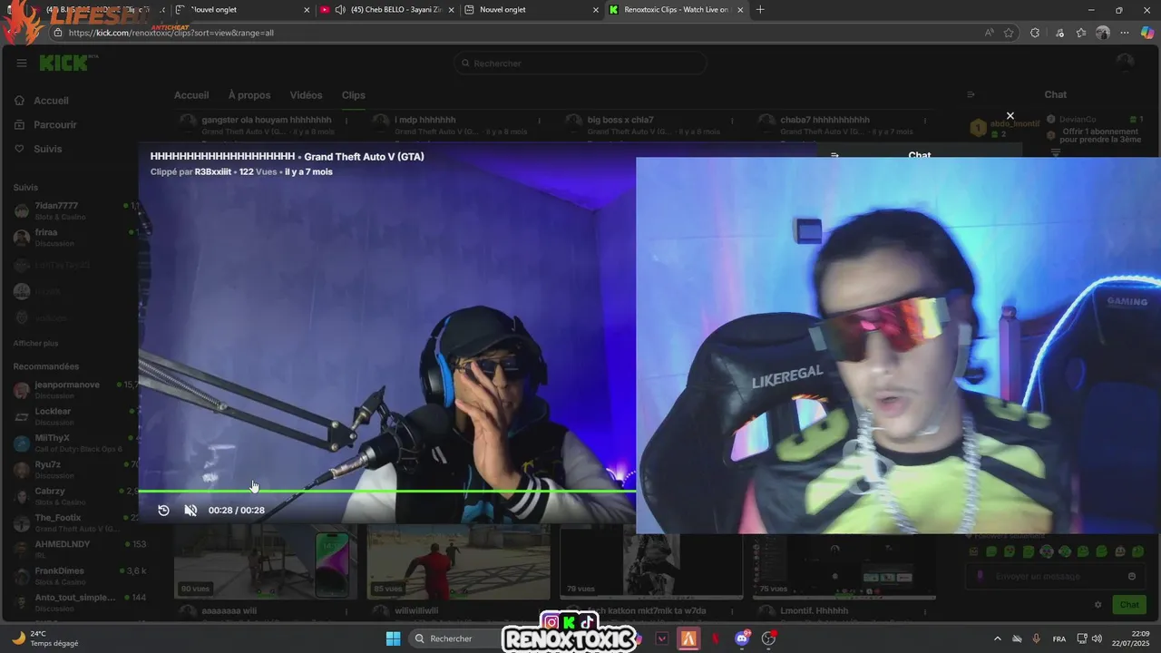The width and height of the screenshot is (1161, 653).
Task: Click the green Chat send button
Action: (1129, 605)
